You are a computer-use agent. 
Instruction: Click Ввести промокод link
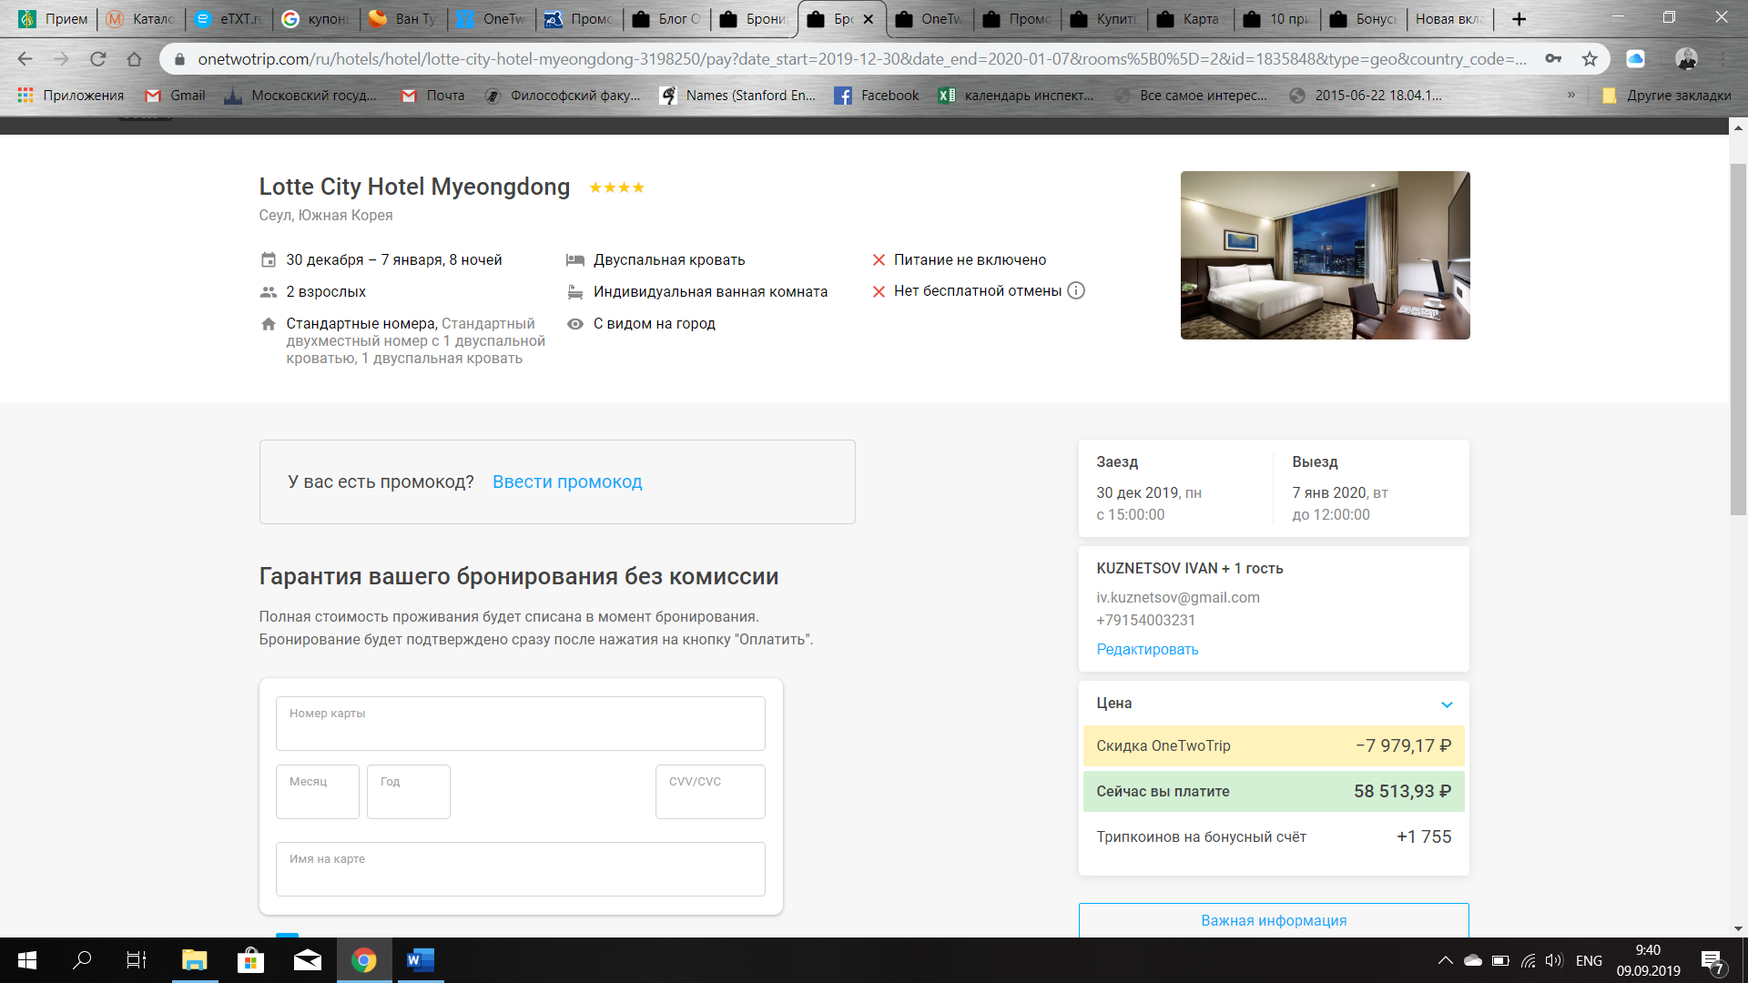pos(567,482)
